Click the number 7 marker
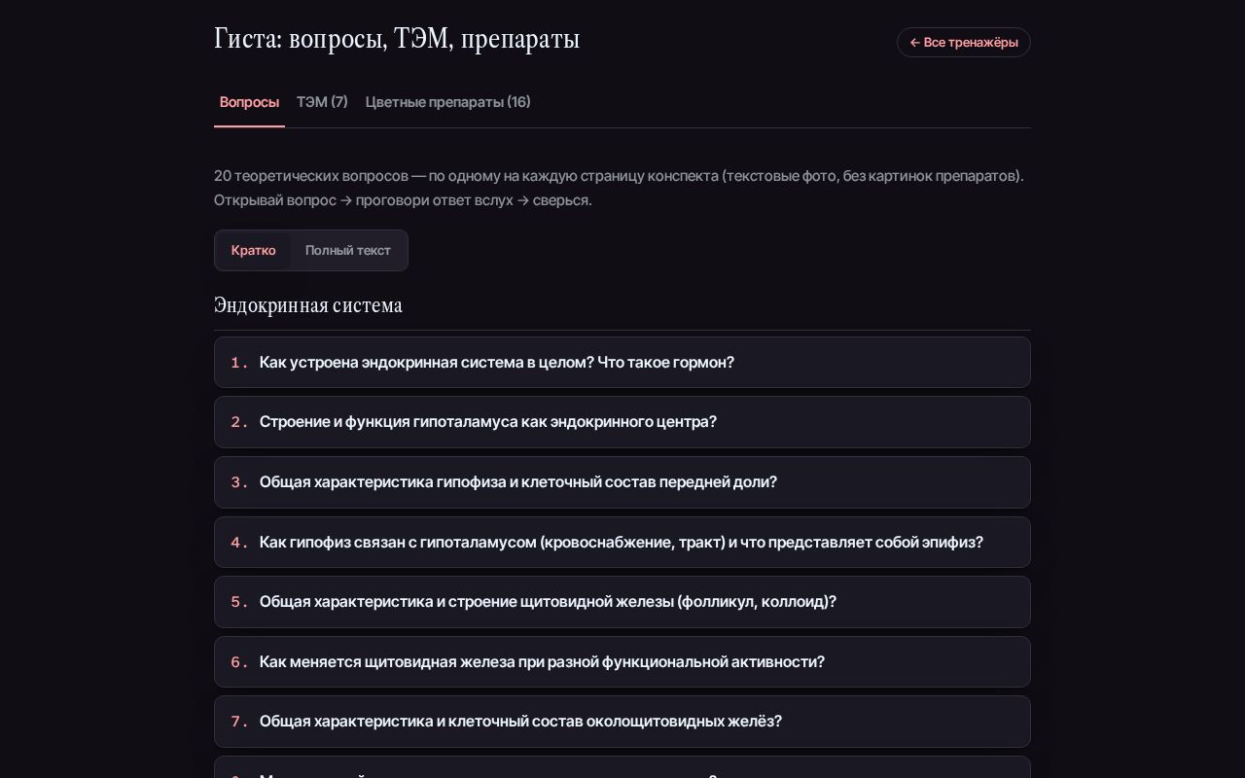This screenshot has height=778, width=1245. click(239, 722)
